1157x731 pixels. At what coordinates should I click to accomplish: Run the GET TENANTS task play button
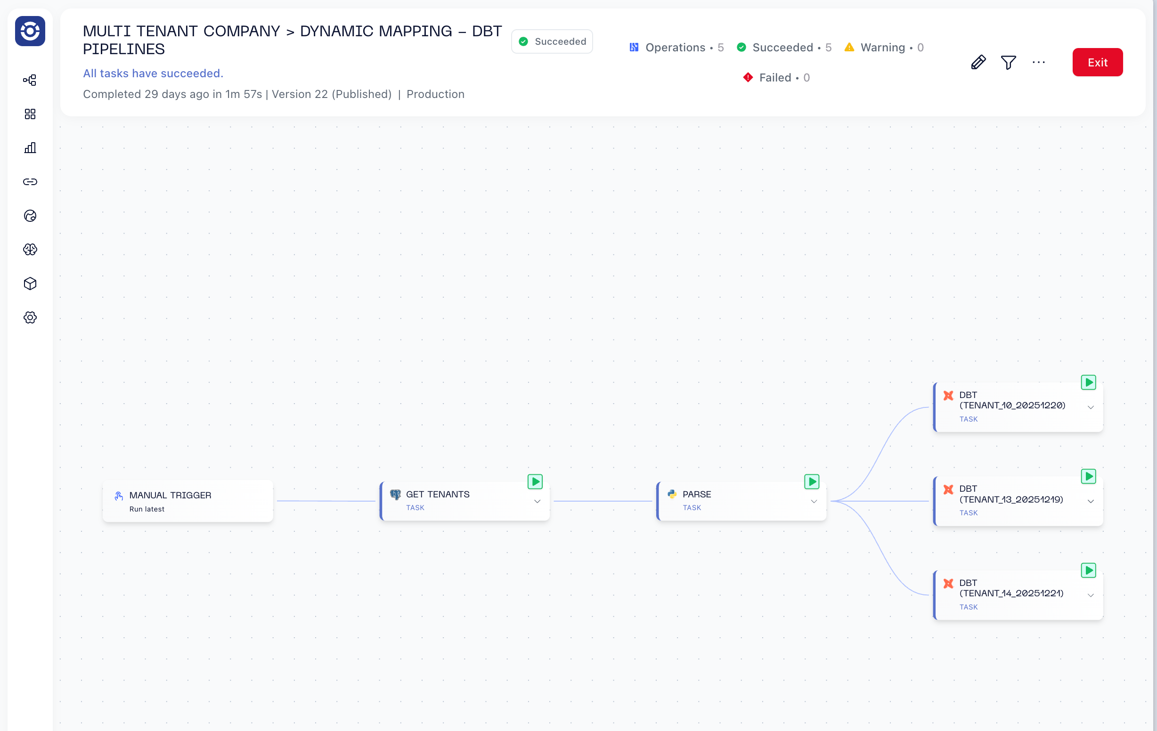[x=535, y=482]
